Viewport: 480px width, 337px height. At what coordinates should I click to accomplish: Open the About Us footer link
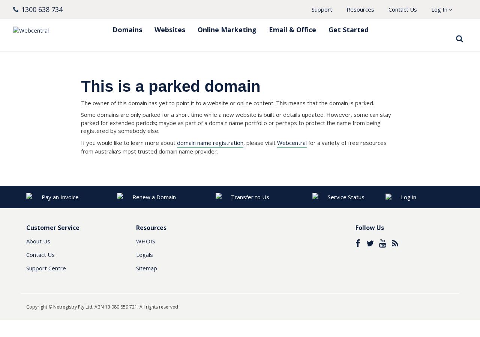(38, 241)
